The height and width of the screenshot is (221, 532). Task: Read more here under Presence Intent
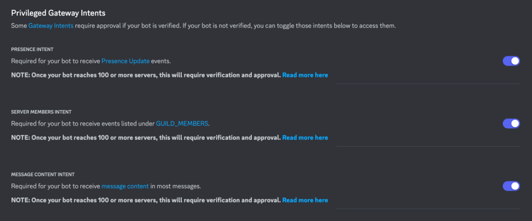click(x=305, y=75)
